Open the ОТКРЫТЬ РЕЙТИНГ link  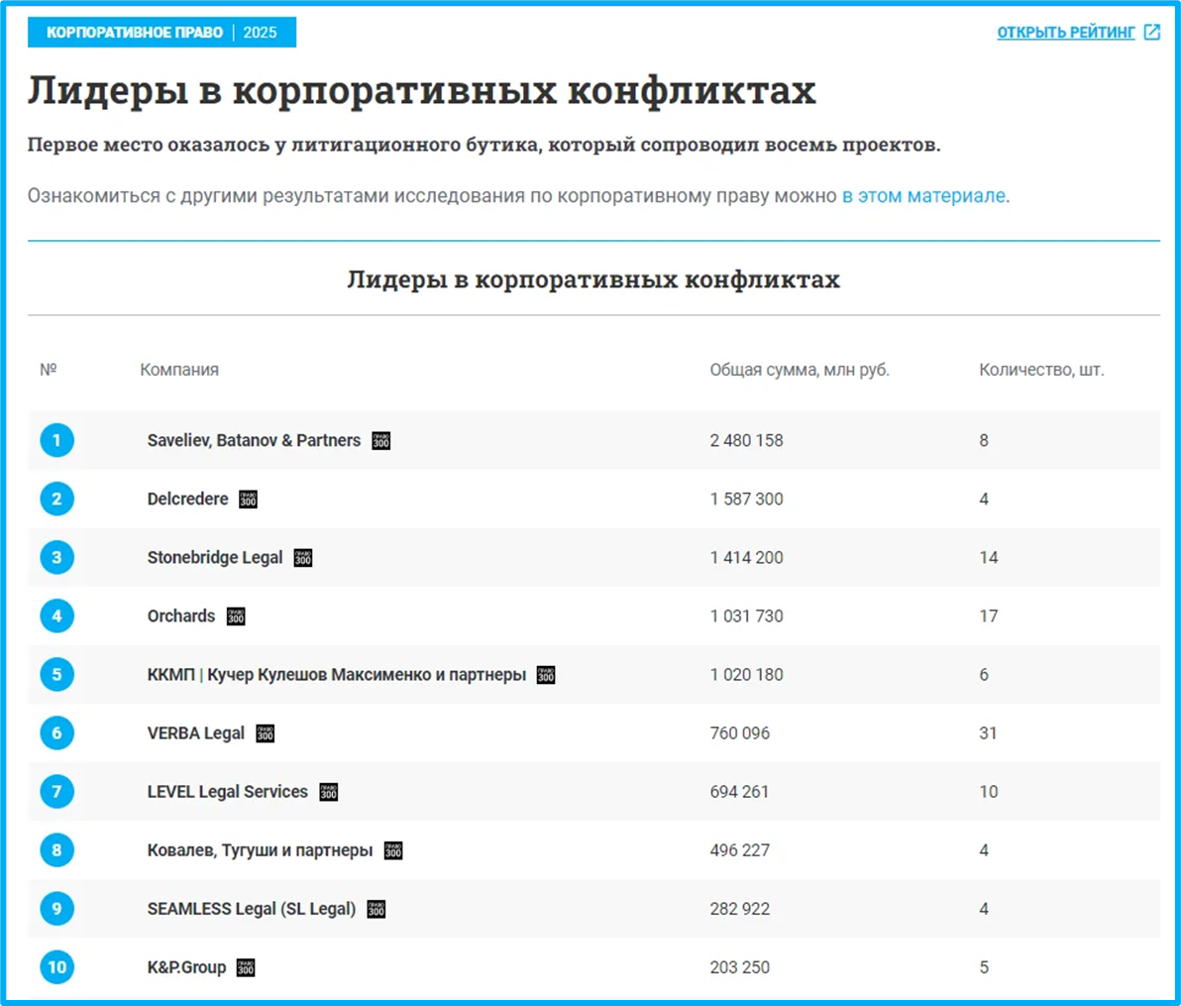[x=1066, y=33]
